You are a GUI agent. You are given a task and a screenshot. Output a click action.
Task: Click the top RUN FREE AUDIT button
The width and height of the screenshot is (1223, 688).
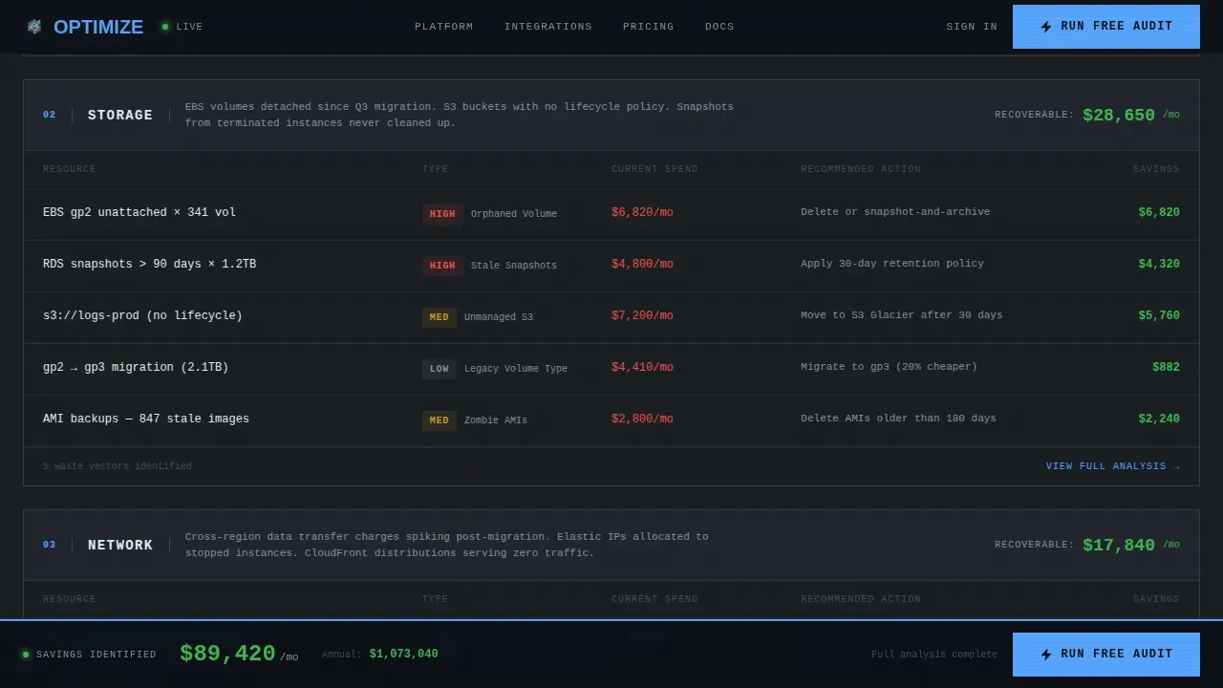tap(1106, 27)
